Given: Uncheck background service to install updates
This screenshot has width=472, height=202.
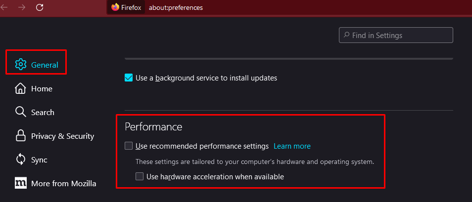Looking at the screenshot, I should click(x=129, y=78).
